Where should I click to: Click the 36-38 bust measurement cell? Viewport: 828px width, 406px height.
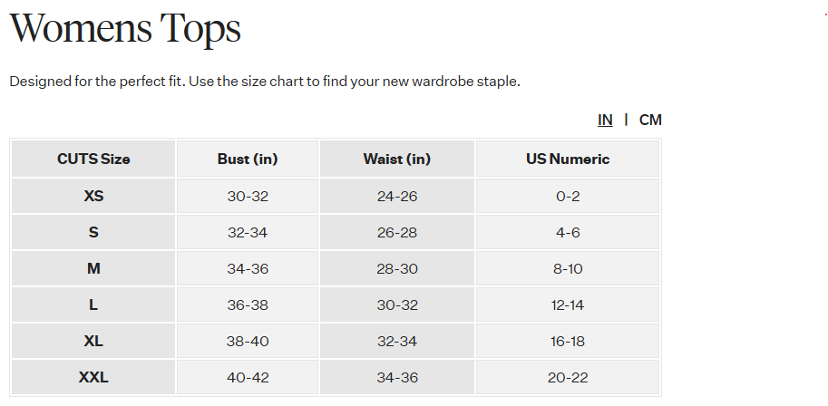coord(248,305)
